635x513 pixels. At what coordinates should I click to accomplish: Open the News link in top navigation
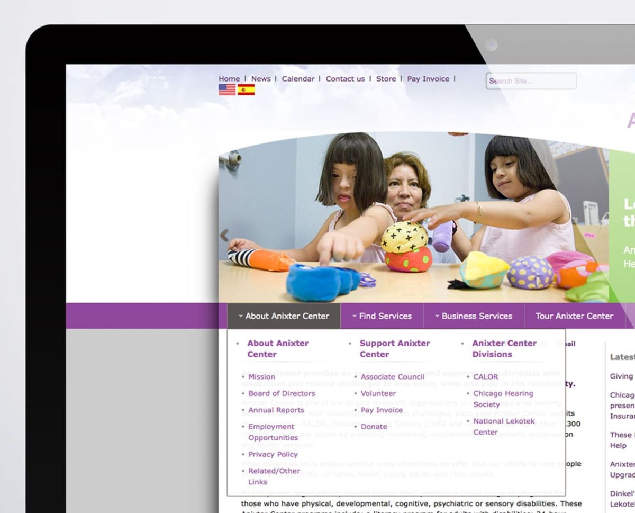[261, 79]
